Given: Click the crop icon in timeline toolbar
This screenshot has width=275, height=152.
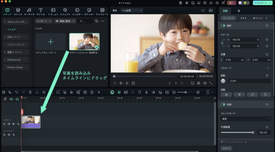Looking at the screenshot, I should 44,92.
